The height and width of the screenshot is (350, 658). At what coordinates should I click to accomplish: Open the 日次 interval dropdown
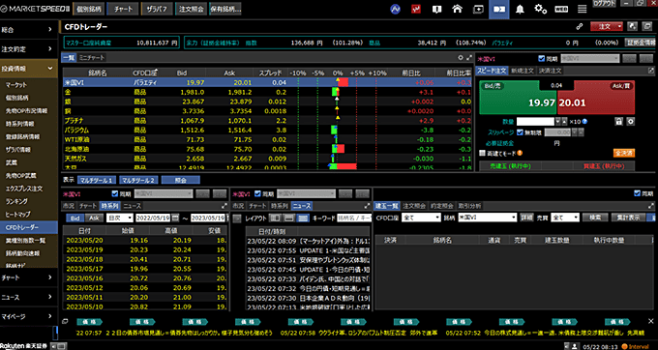pyautogui.click(x=120, y=218)
